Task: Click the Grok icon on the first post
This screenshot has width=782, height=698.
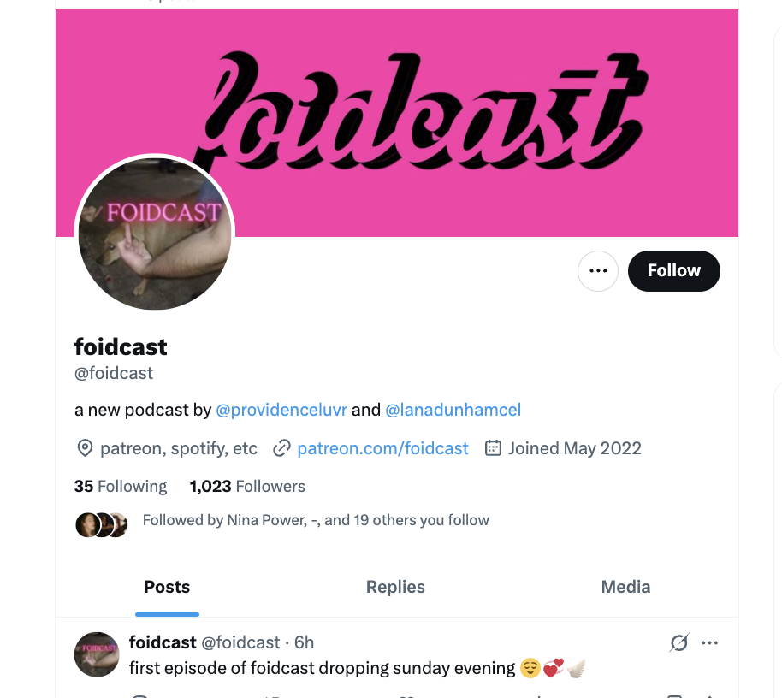Action: [678, 642]
